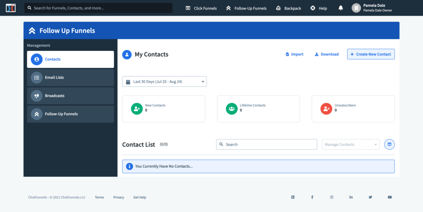The image size is (423, 212).
Task: Click the Email Lists sidebar list icon
Action: pos(37,78)
